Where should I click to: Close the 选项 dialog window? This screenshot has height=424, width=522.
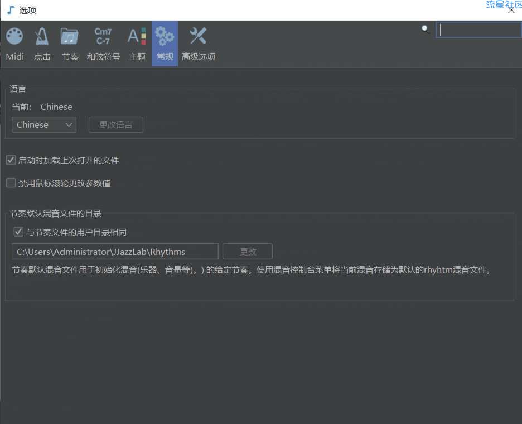(511, 11)
